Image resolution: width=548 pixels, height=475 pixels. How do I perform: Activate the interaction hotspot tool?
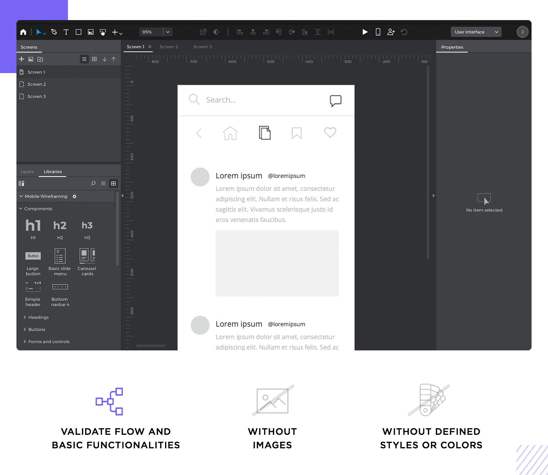tap(103, 32)
